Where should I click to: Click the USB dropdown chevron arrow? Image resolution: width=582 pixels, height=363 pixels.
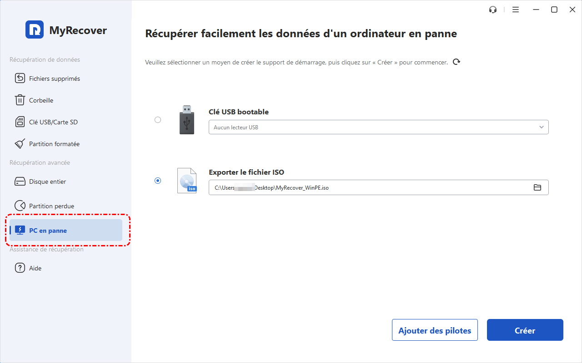point(542,128)
